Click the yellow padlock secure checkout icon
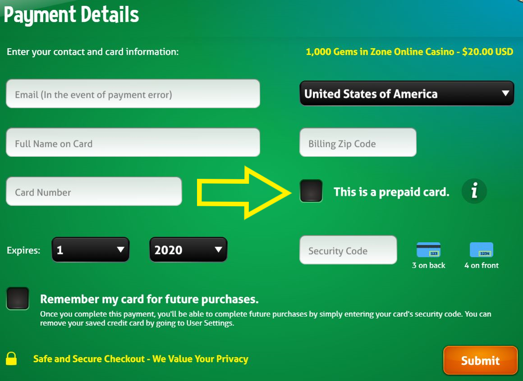This screenshot has height=381, width=523. 11,358
